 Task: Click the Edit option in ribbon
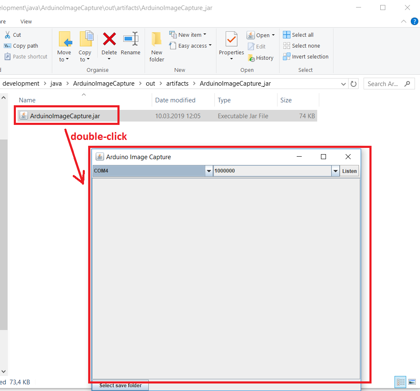pyautogui.click(x=257, y=47)
